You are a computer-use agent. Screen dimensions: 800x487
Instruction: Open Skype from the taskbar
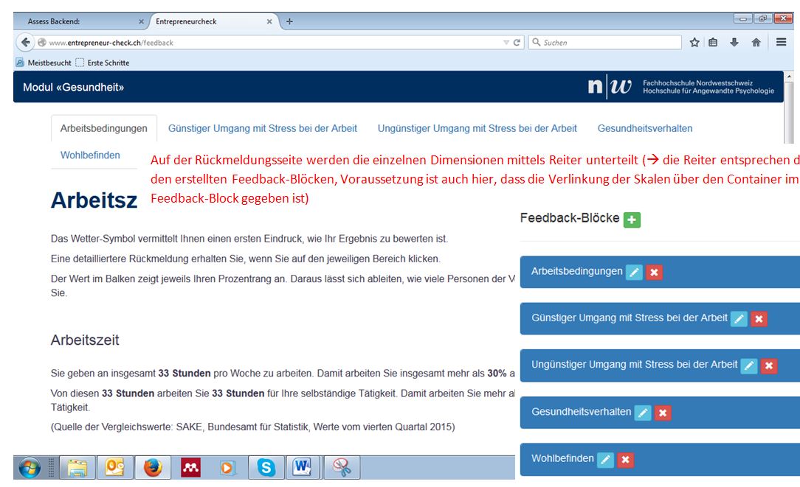[x=266, y=468]
